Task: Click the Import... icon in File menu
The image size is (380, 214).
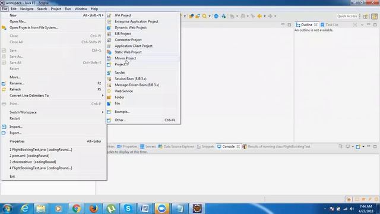Action: 4,127
